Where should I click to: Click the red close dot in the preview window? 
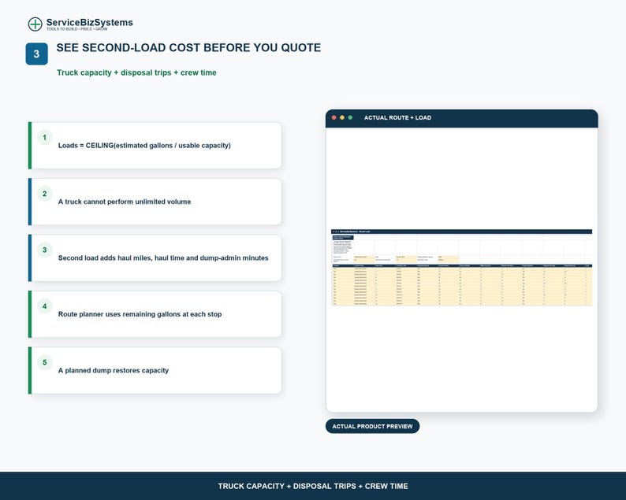[x=333, y=117]
